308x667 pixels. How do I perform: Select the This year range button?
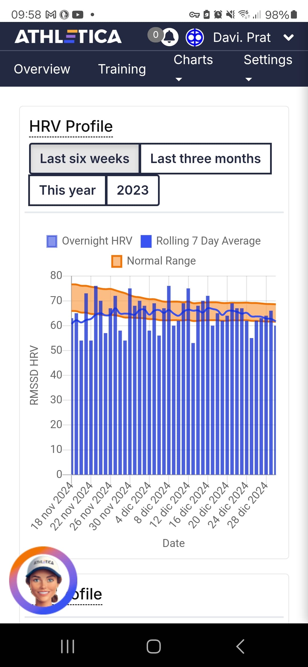coord(67,190)
